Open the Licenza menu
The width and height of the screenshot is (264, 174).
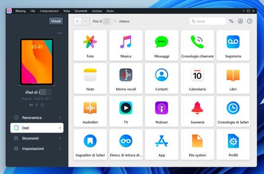[x=97, y=11]
